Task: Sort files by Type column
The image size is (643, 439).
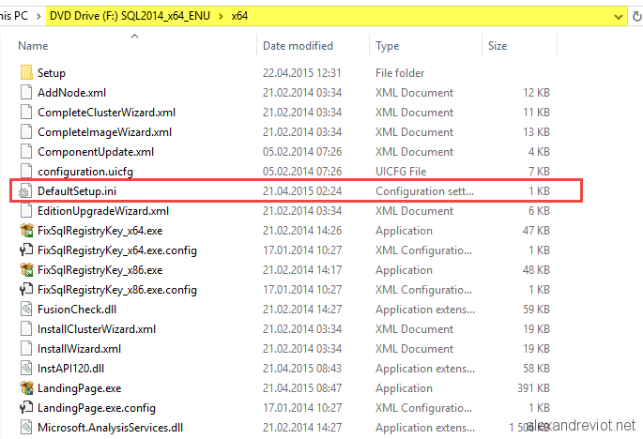Action: coord(387,46)
